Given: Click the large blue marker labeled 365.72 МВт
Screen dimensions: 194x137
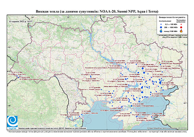Looking at the screenshot, I should 144,73.
